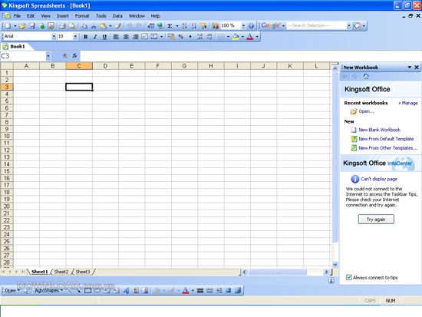Open AutoShapes dropdown menu

click(48, 290)
